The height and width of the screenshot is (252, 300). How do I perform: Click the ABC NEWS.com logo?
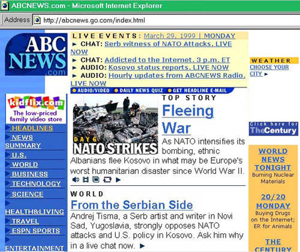36,54
